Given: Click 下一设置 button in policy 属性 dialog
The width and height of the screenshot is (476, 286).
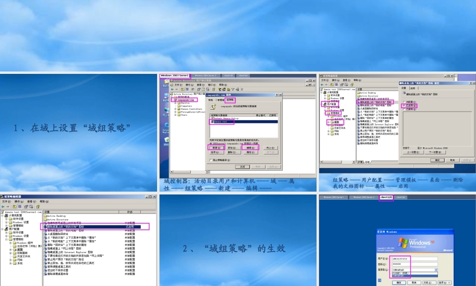Looking at the screenshot, I should 435,152.
